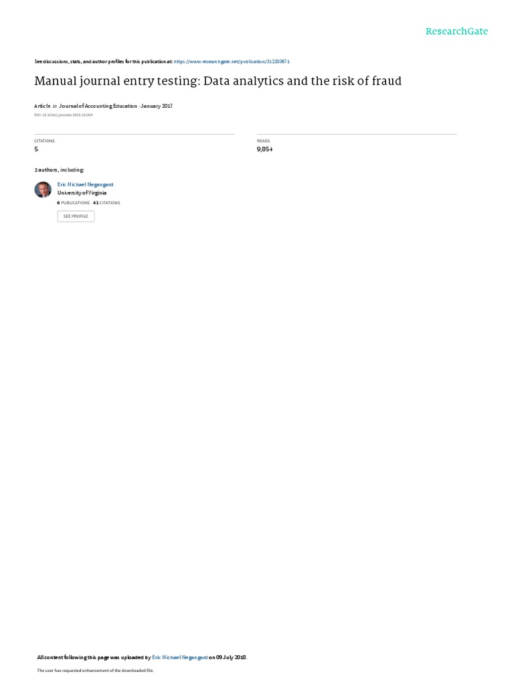Click the "2 authors, including" label
The image size is (514, 686).
pyautogui.click(x=60, y=169)
